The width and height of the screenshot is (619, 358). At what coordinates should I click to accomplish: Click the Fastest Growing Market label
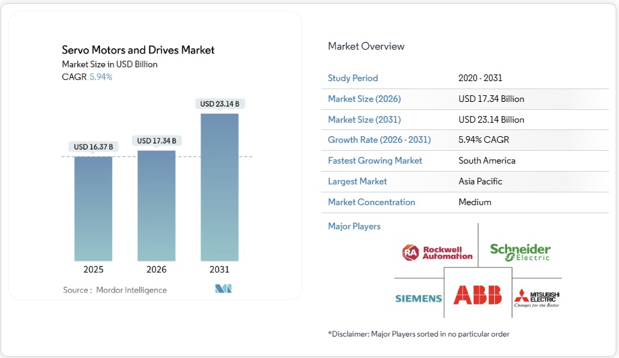point(375,160)
